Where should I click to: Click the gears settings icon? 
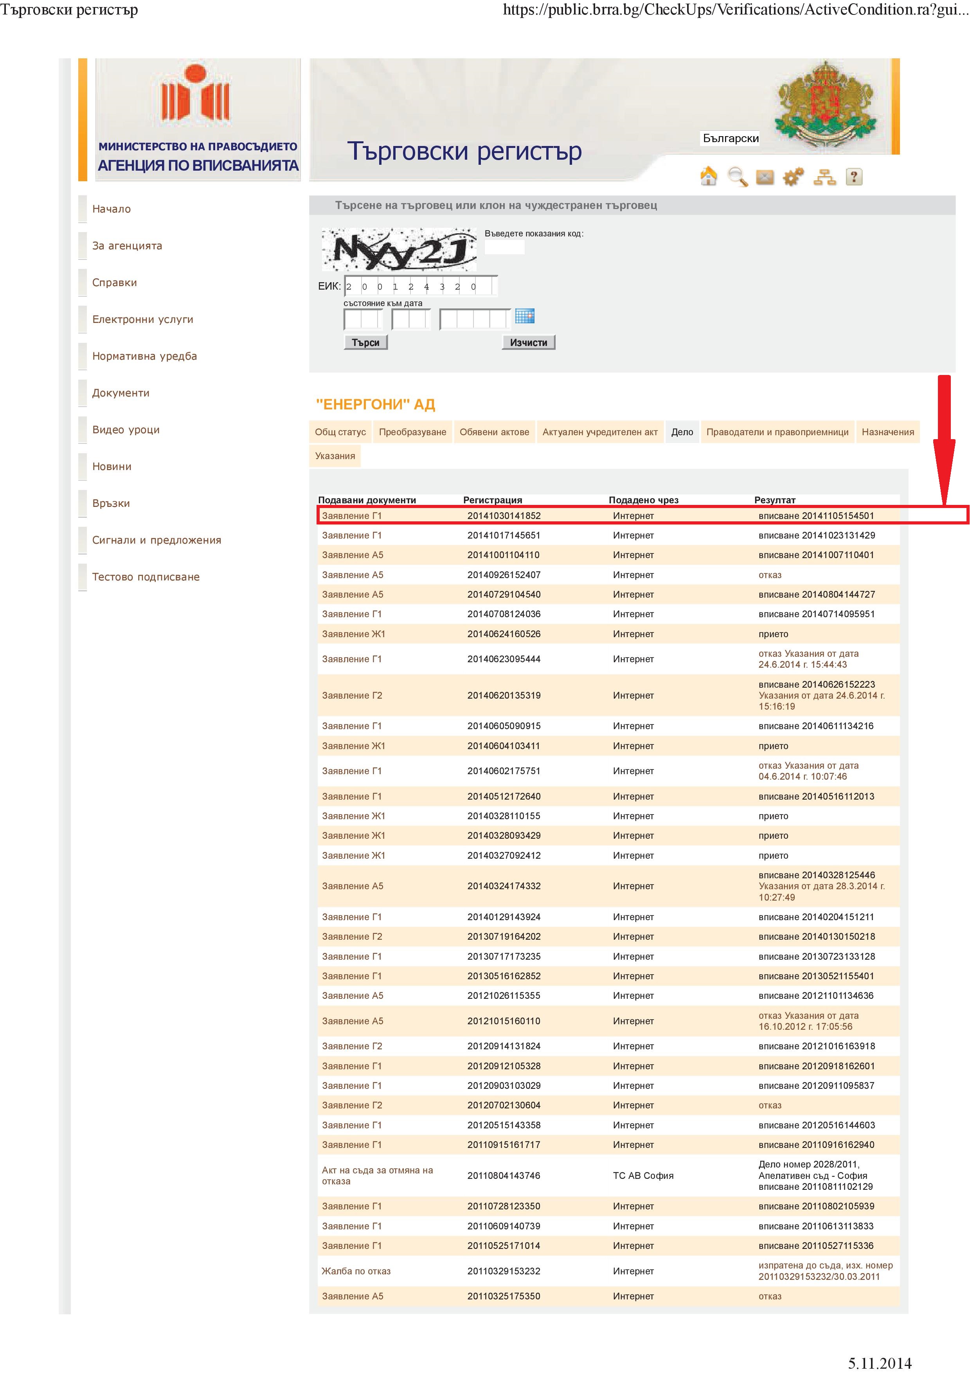793,177
